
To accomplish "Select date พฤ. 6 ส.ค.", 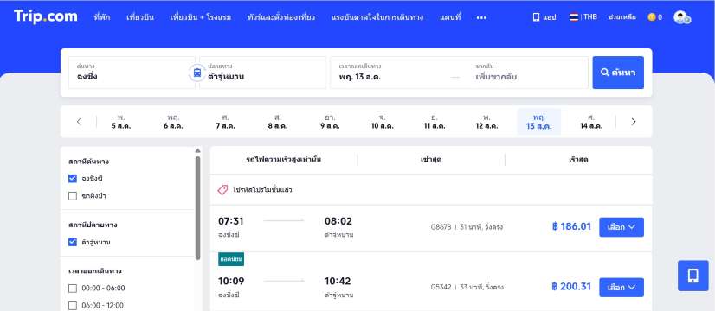I will [173, 122].
